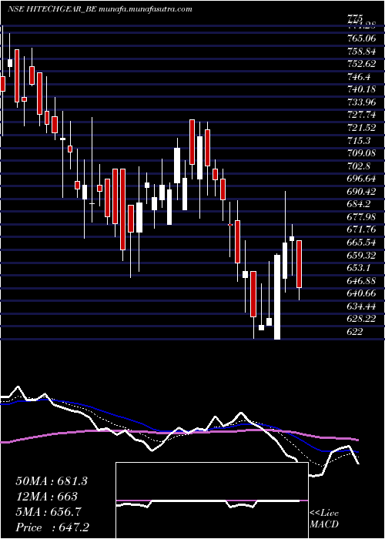Click the 740.18 price axis label
This screenshot has height=539, width=385.
click(x=362, y=89)
